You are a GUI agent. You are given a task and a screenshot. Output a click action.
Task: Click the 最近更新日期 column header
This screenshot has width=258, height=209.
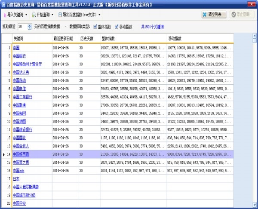pyautogui.click(x=64, y=39)
